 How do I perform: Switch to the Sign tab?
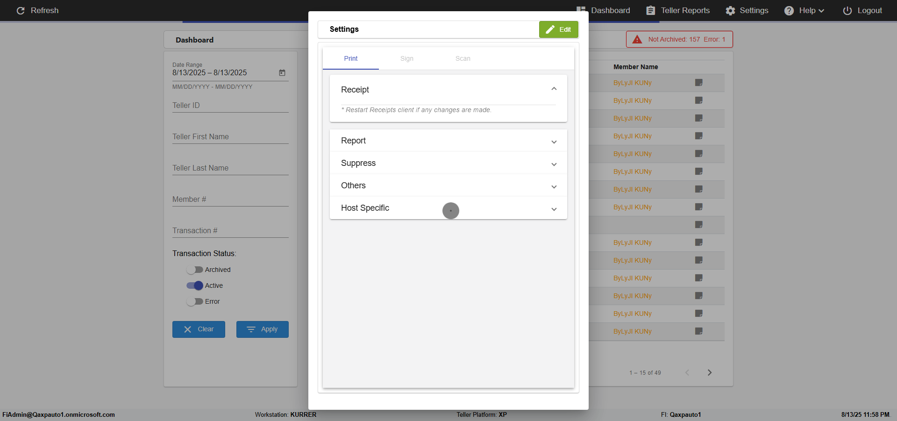pyautogui.click(x=407, y=58)
